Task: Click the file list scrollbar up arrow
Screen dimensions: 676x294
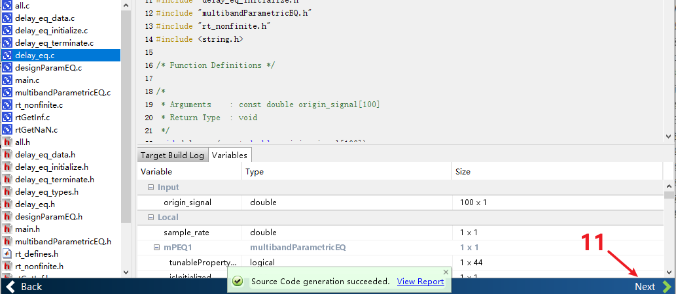Action: click(x=126, y=5)
